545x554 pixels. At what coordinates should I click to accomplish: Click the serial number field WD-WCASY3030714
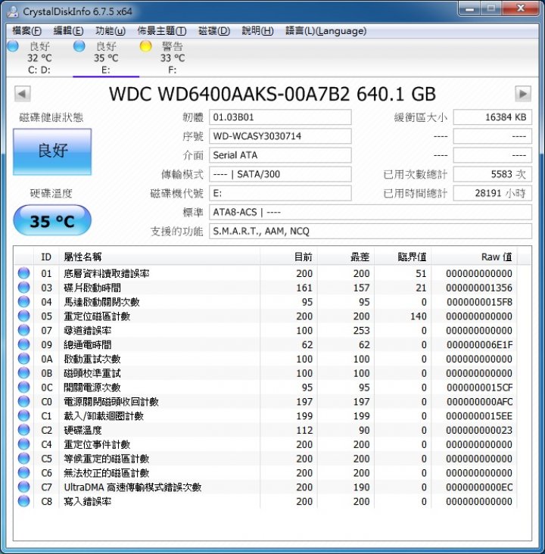pos(280,136)
